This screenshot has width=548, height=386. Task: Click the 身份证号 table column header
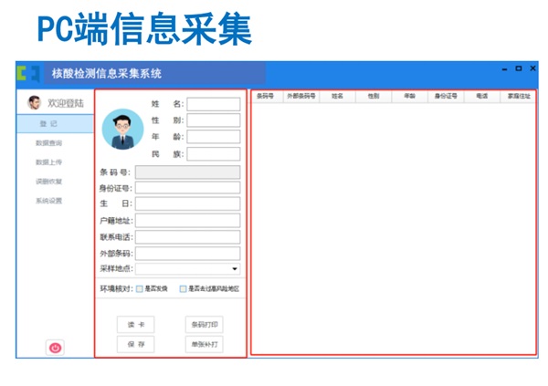pyautogui.click(x=445, y=95)
